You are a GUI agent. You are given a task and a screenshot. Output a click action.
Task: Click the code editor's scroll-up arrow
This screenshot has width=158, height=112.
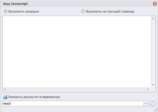click(x=153, y=19)
